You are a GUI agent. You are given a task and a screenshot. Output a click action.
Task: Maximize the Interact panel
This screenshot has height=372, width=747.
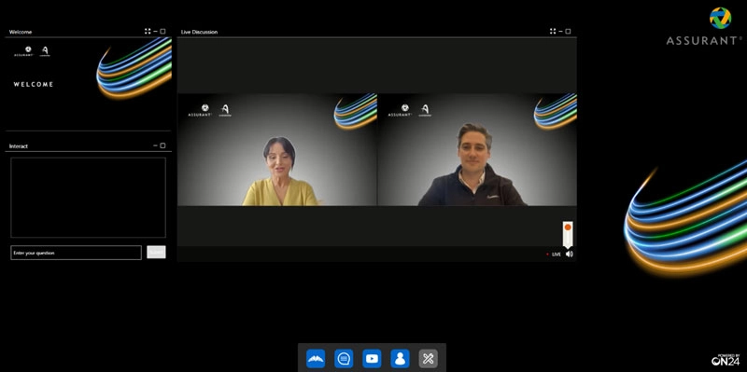click(162, 145)
